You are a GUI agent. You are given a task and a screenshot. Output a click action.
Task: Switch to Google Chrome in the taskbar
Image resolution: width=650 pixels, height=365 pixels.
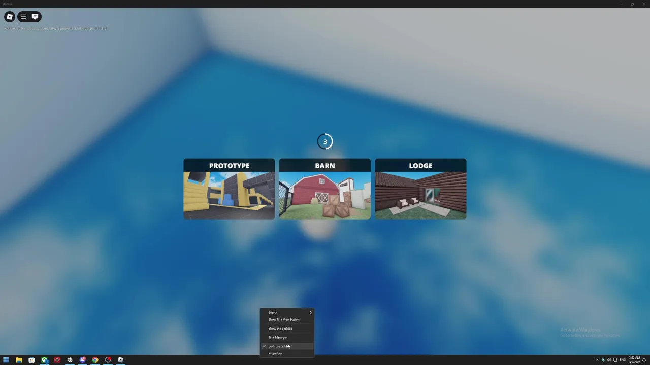coord(95,360)
